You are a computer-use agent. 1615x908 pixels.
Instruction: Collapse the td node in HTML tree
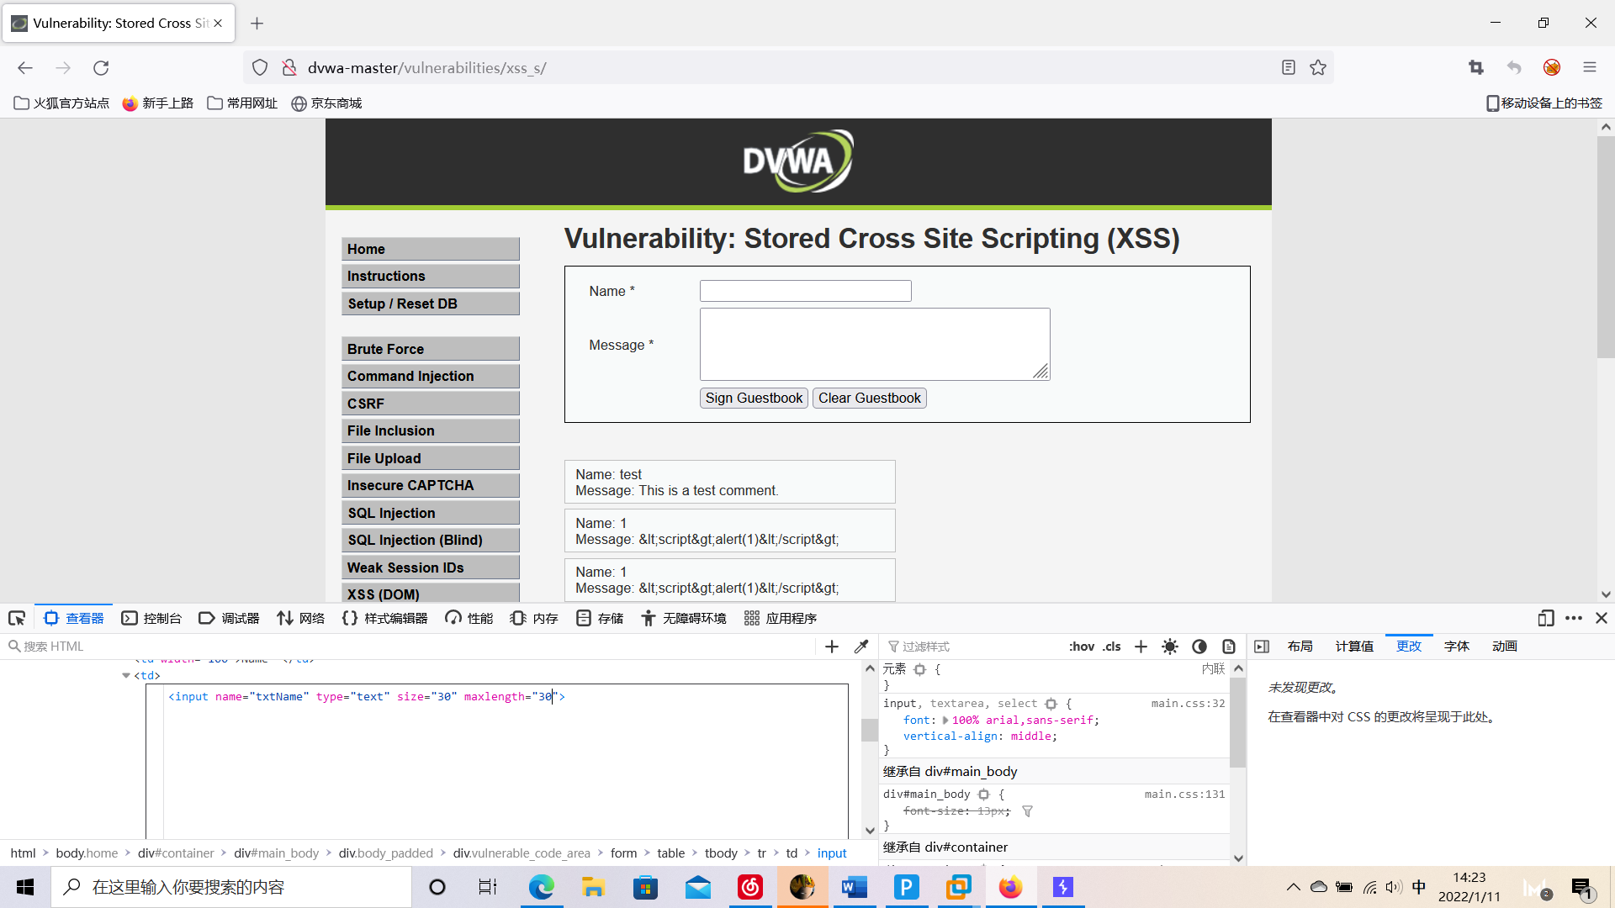point(126,675)
